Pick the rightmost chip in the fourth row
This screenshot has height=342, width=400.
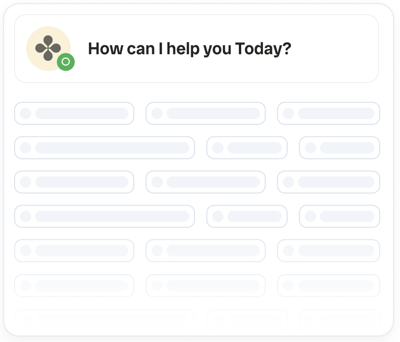tap(339, 217)
